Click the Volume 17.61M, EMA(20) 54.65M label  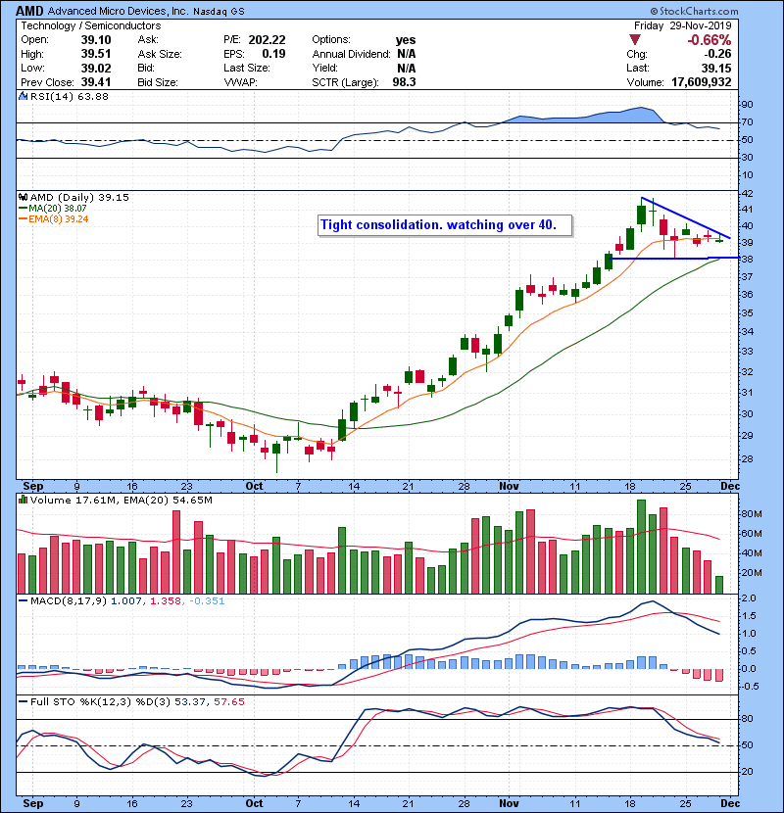122,501
